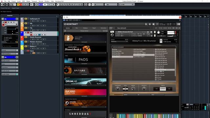The width and height of the screenshot is (210, 118).
Task: Click Kontakt's panel view button at header right end
Action: (178, 24)
